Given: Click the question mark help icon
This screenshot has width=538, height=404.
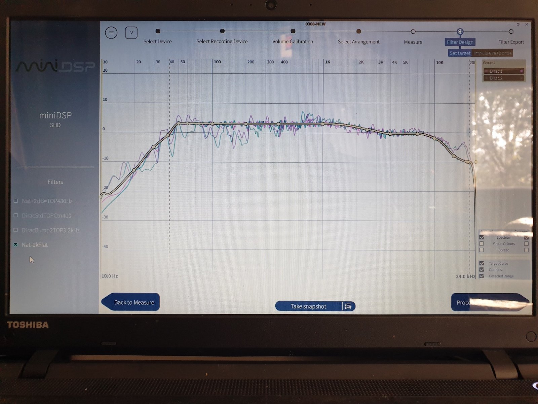Looking at the screenshot, I should [131, 33].
